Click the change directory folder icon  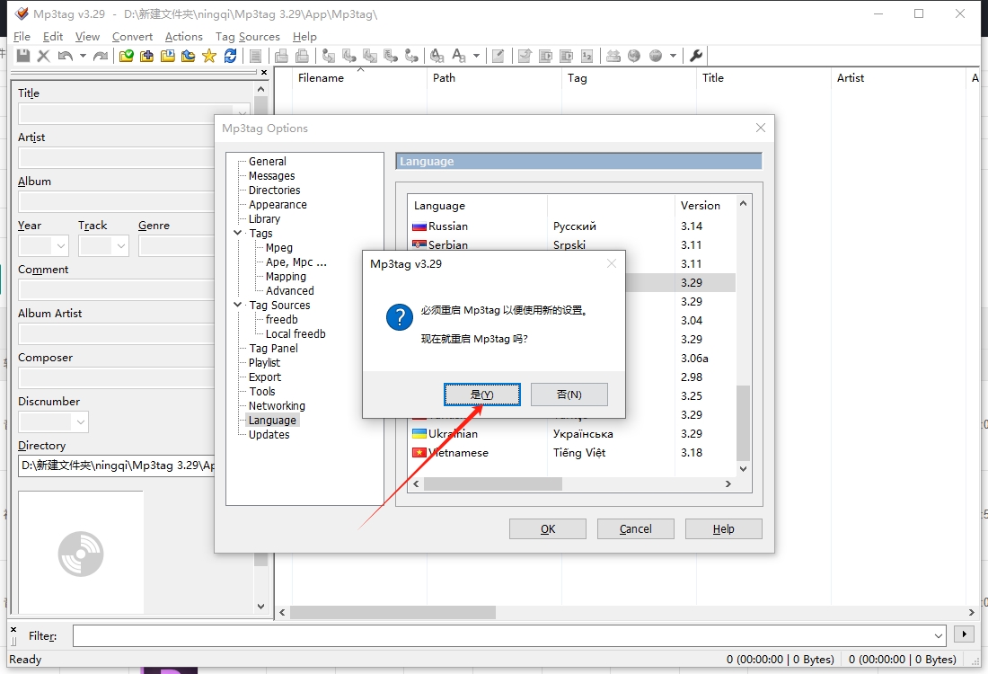pyautogui.click(x=126, y=56)
